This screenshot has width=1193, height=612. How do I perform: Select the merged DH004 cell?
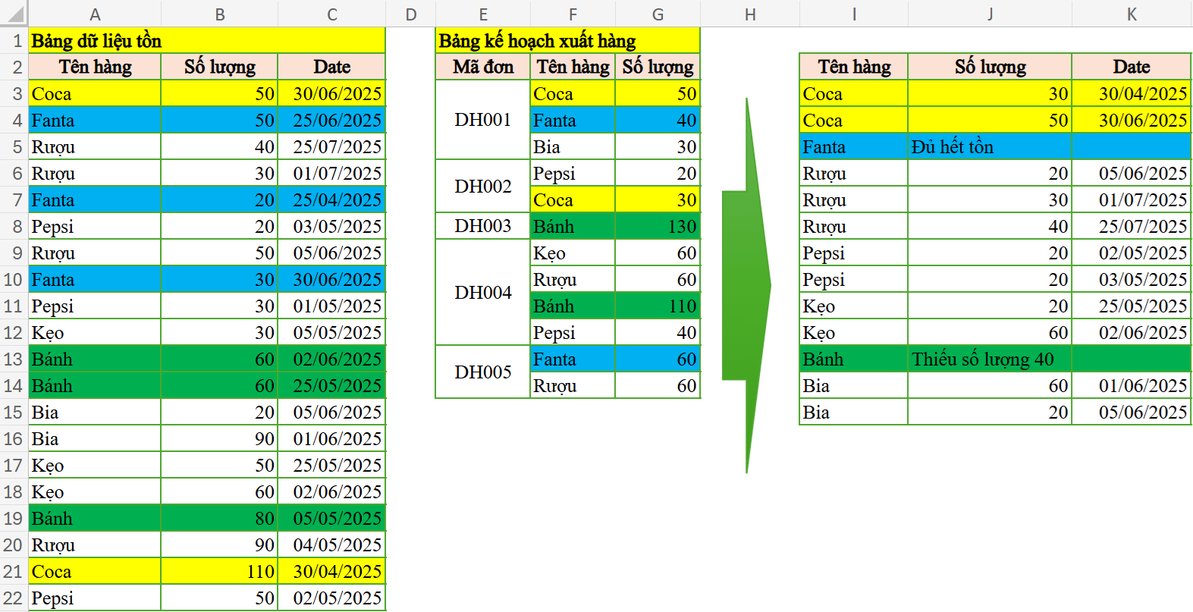(x=482, y=293)
